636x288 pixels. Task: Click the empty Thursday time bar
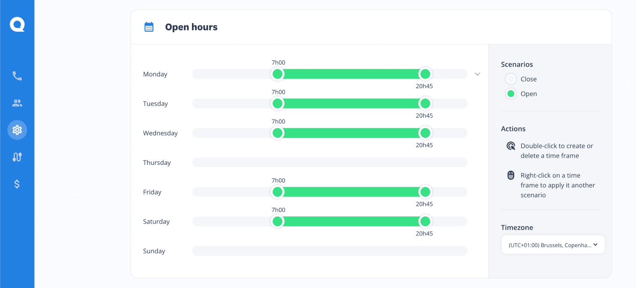pos(330,162)
